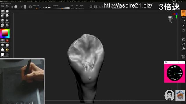Select the SnakeHook brush
The image size is (186, 104).
coord(7,21)
